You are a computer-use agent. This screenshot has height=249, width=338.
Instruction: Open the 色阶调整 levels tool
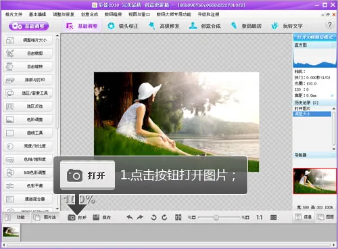tap(28, 120)
